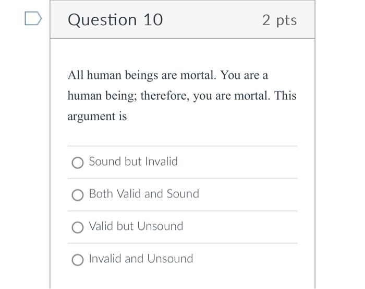Click the word "This" ending the second line
Screen dimensions: 365x289
[285, 96]
